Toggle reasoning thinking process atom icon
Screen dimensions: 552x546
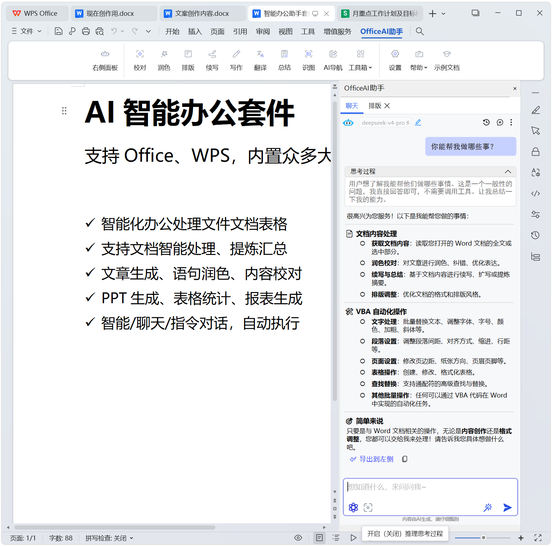pos(353,508)
